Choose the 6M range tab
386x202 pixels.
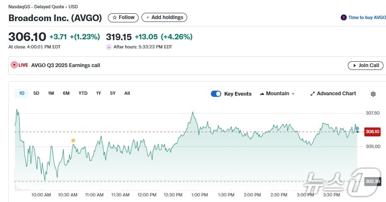[66, 93]
